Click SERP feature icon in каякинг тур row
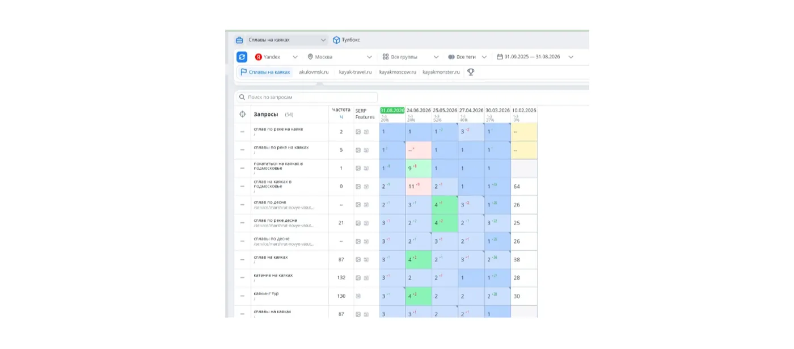Image resolution: width=794 pixels, height=349 pixels. (358, 296)
